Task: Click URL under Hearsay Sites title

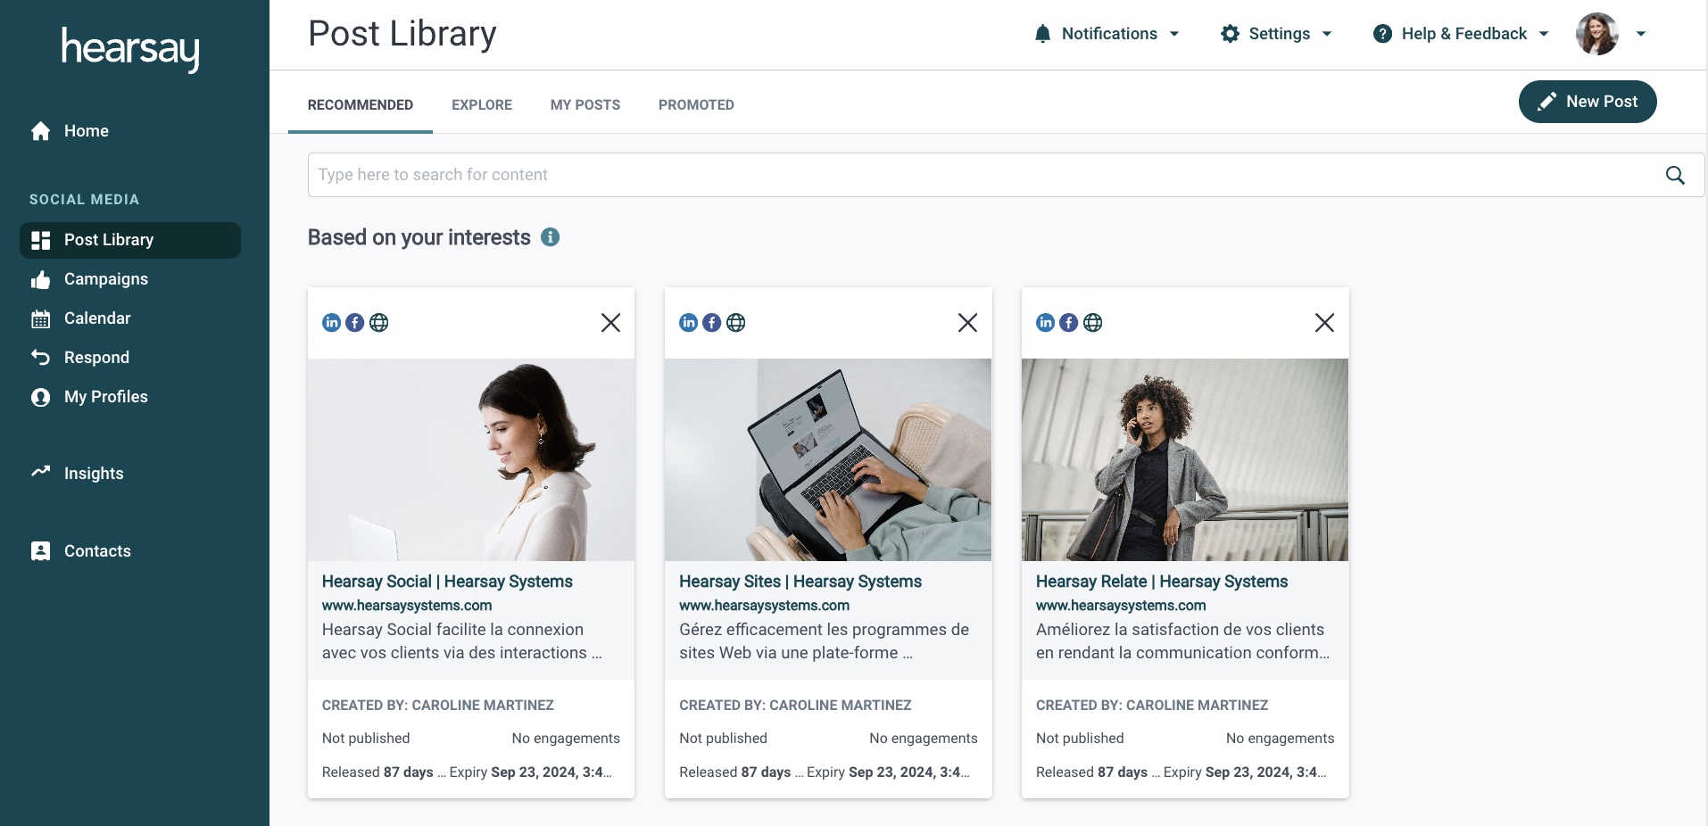Action: click(764, 606)
